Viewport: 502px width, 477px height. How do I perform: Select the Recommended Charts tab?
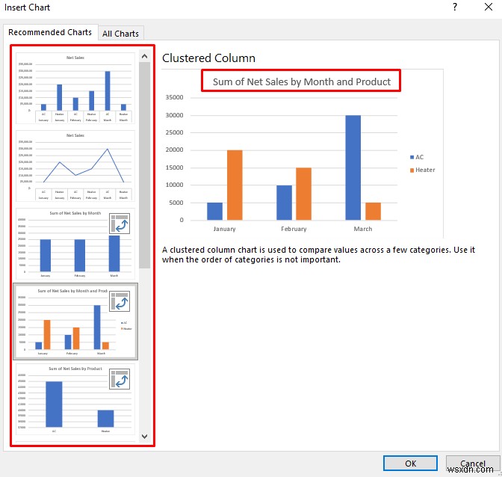50,32
